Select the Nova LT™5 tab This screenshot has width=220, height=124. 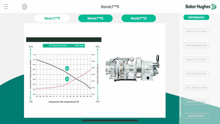pyautogui.click(x=52, y=18)
